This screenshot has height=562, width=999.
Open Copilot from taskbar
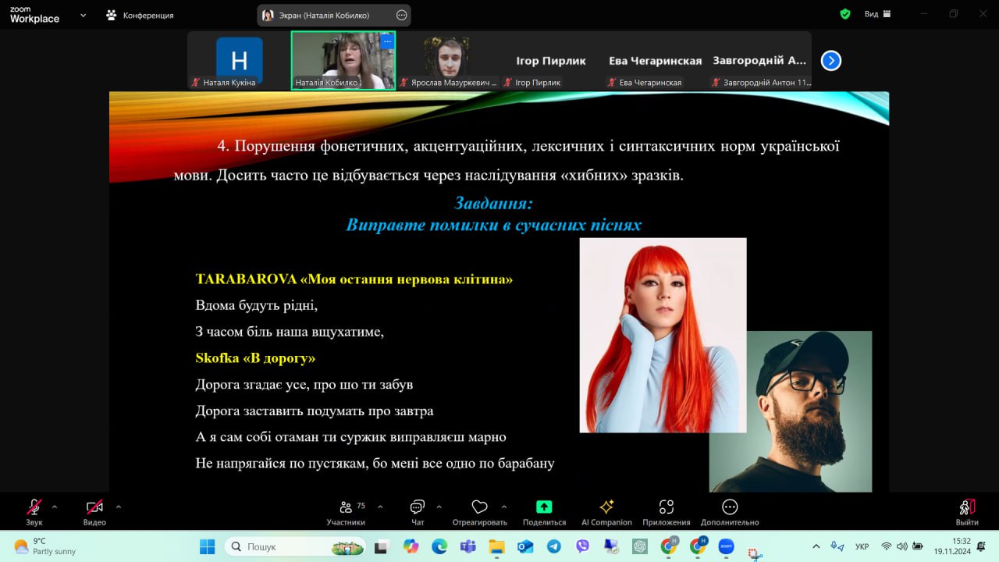[411, 546]
